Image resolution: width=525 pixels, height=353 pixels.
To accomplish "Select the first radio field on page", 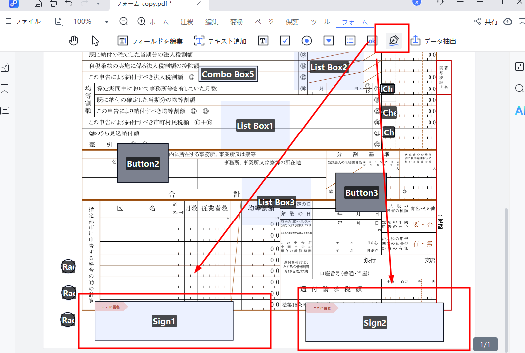I will click(68, 267).
